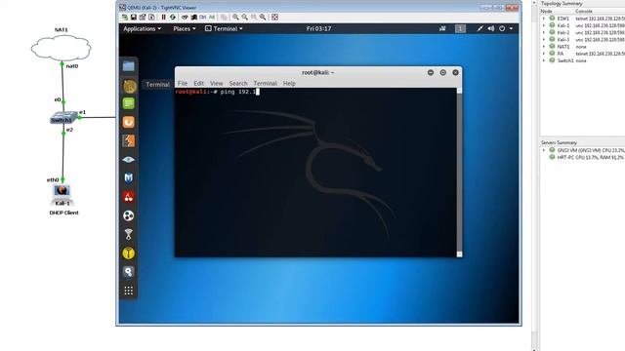Open the eye-shaped Zenmap dock icon
The height and width of the screenshot is (351, 625).
pyautogui.click(x=128, y=160)
